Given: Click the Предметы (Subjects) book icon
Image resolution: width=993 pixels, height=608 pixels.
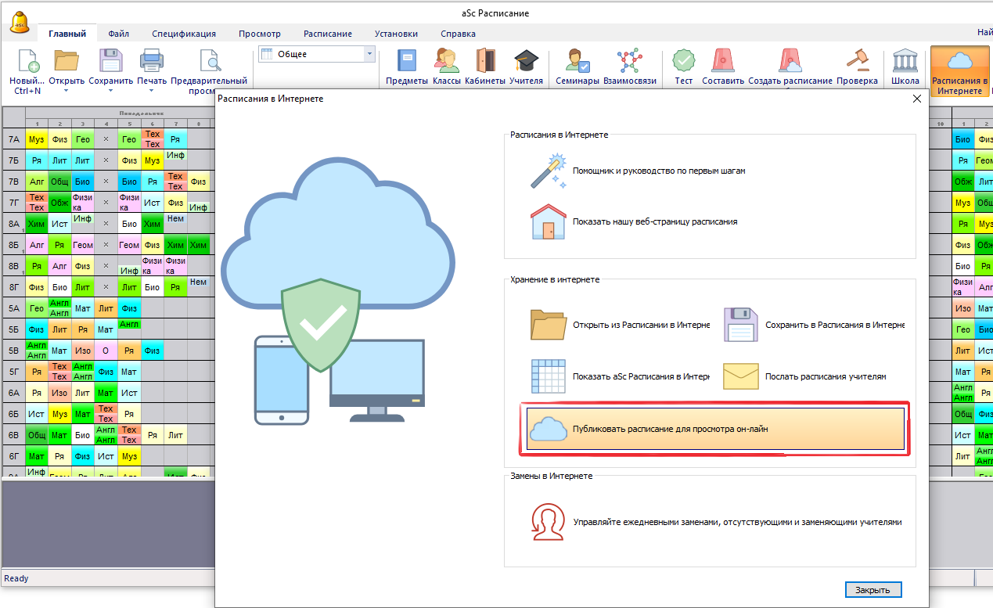Looking at the screenshot, I should (407, 62).
